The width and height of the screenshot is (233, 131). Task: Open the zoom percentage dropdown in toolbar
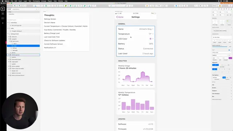[x=159, y=6]
